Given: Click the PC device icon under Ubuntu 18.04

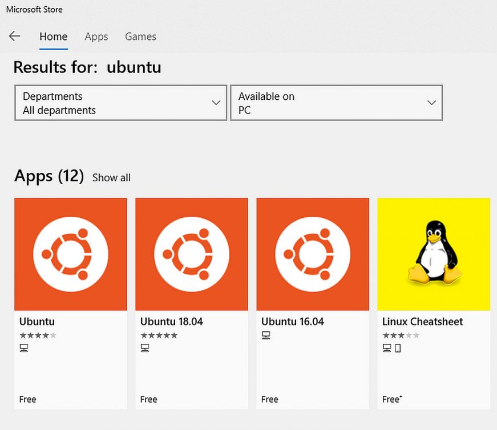Looking at the screenshot, I should click(145, 348).
